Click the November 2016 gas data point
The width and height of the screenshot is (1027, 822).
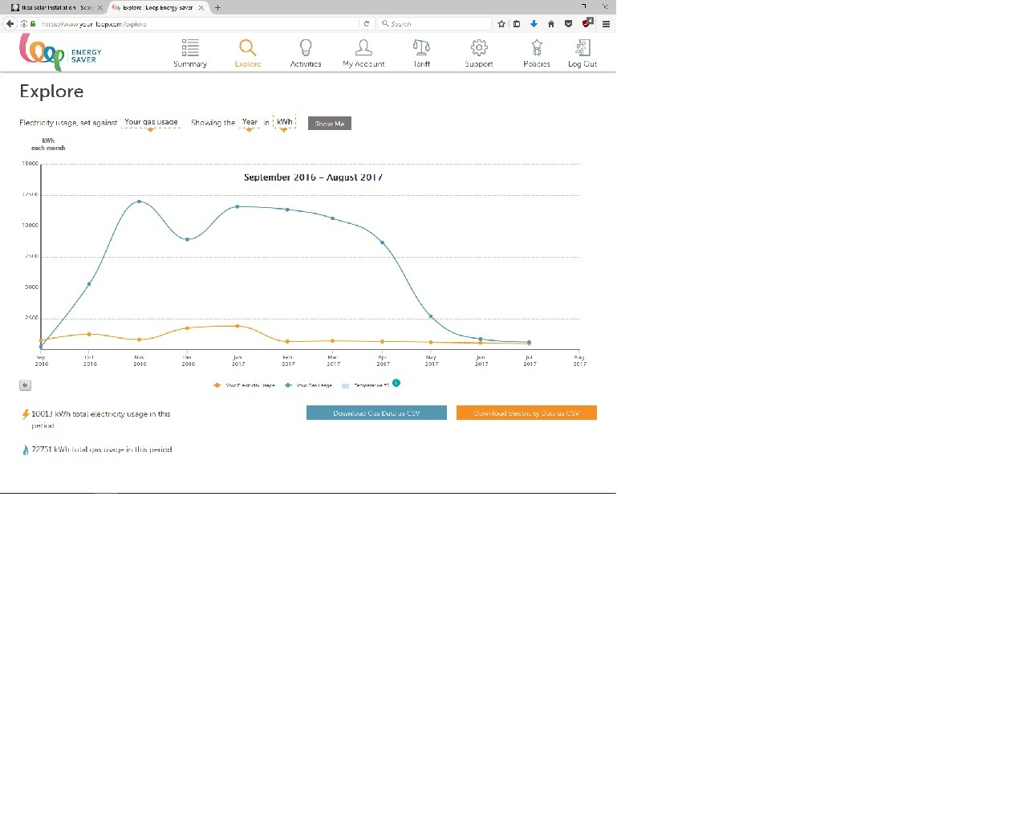tap(140, 201)
